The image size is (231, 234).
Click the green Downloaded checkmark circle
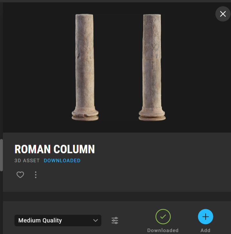pos(163,217)
